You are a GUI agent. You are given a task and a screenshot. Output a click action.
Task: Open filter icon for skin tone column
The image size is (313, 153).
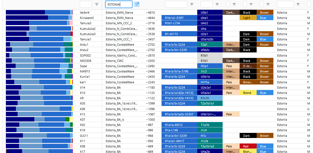[234, 4]
